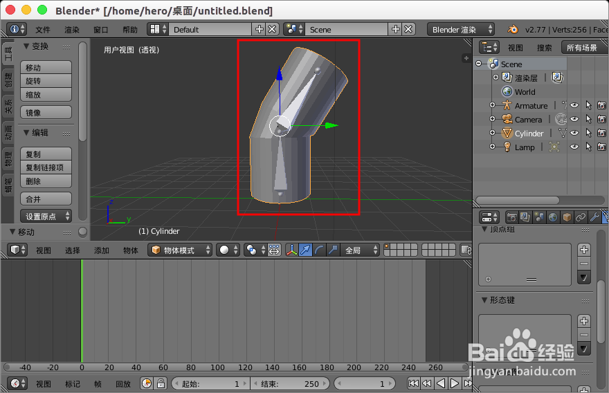
Task: Toggle Camera visibility eye icon
Action: 574,119
